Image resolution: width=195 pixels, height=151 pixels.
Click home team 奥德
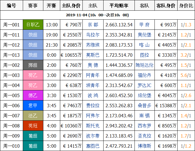coord(93,65)
